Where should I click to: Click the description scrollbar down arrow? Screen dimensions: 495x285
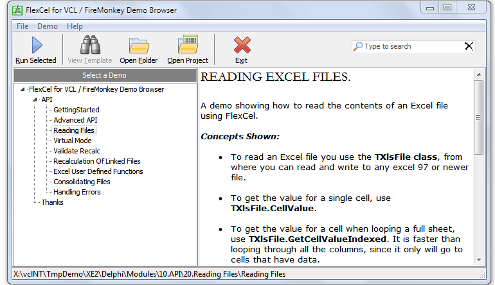click(479, 260)
